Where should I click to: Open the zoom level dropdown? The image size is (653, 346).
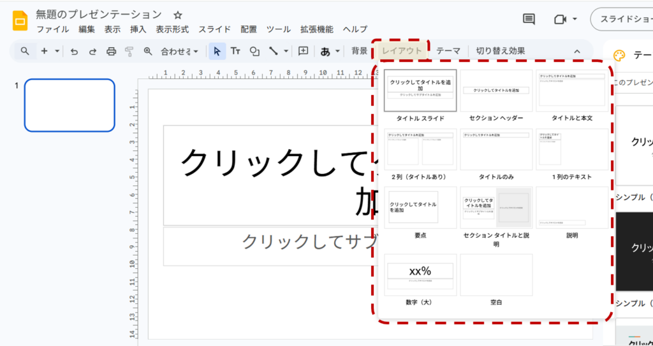pos(180,51)
